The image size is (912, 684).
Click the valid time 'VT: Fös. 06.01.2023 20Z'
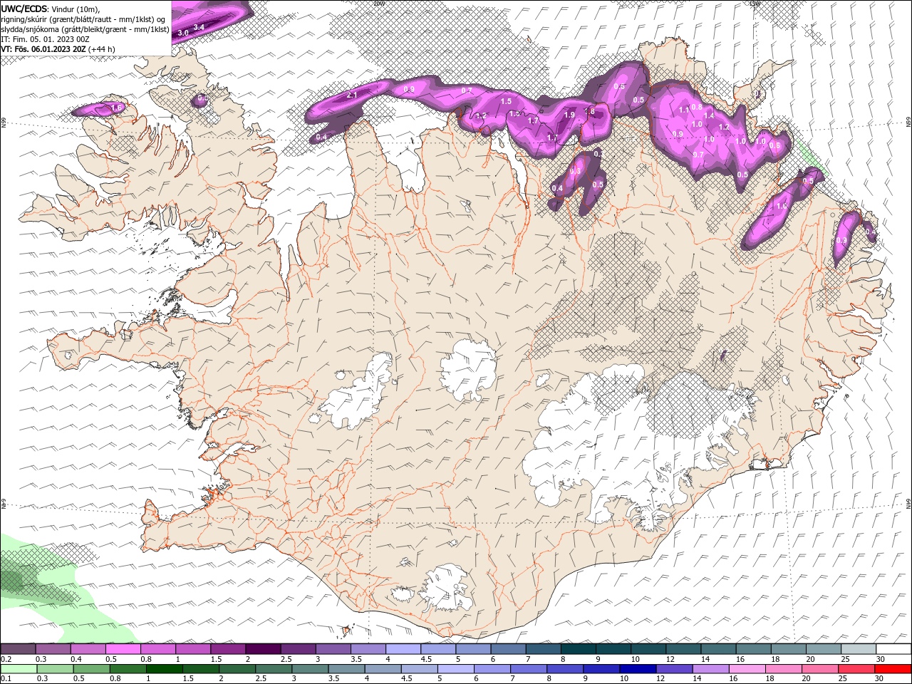[x=43, y=49]
